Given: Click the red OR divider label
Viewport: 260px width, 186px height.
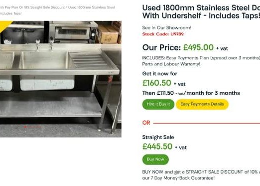Looking at the screenshot, I should pos(146,123).
